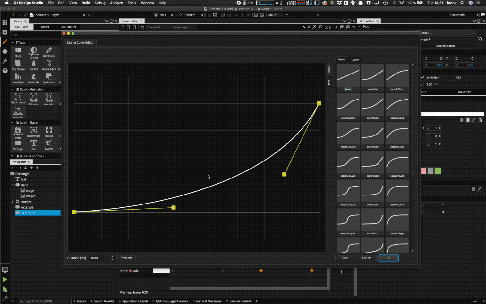The height and width of the screenshot is (304, 486).
Task: Click the Masked Blur effect icon
Action: [33, 77]
